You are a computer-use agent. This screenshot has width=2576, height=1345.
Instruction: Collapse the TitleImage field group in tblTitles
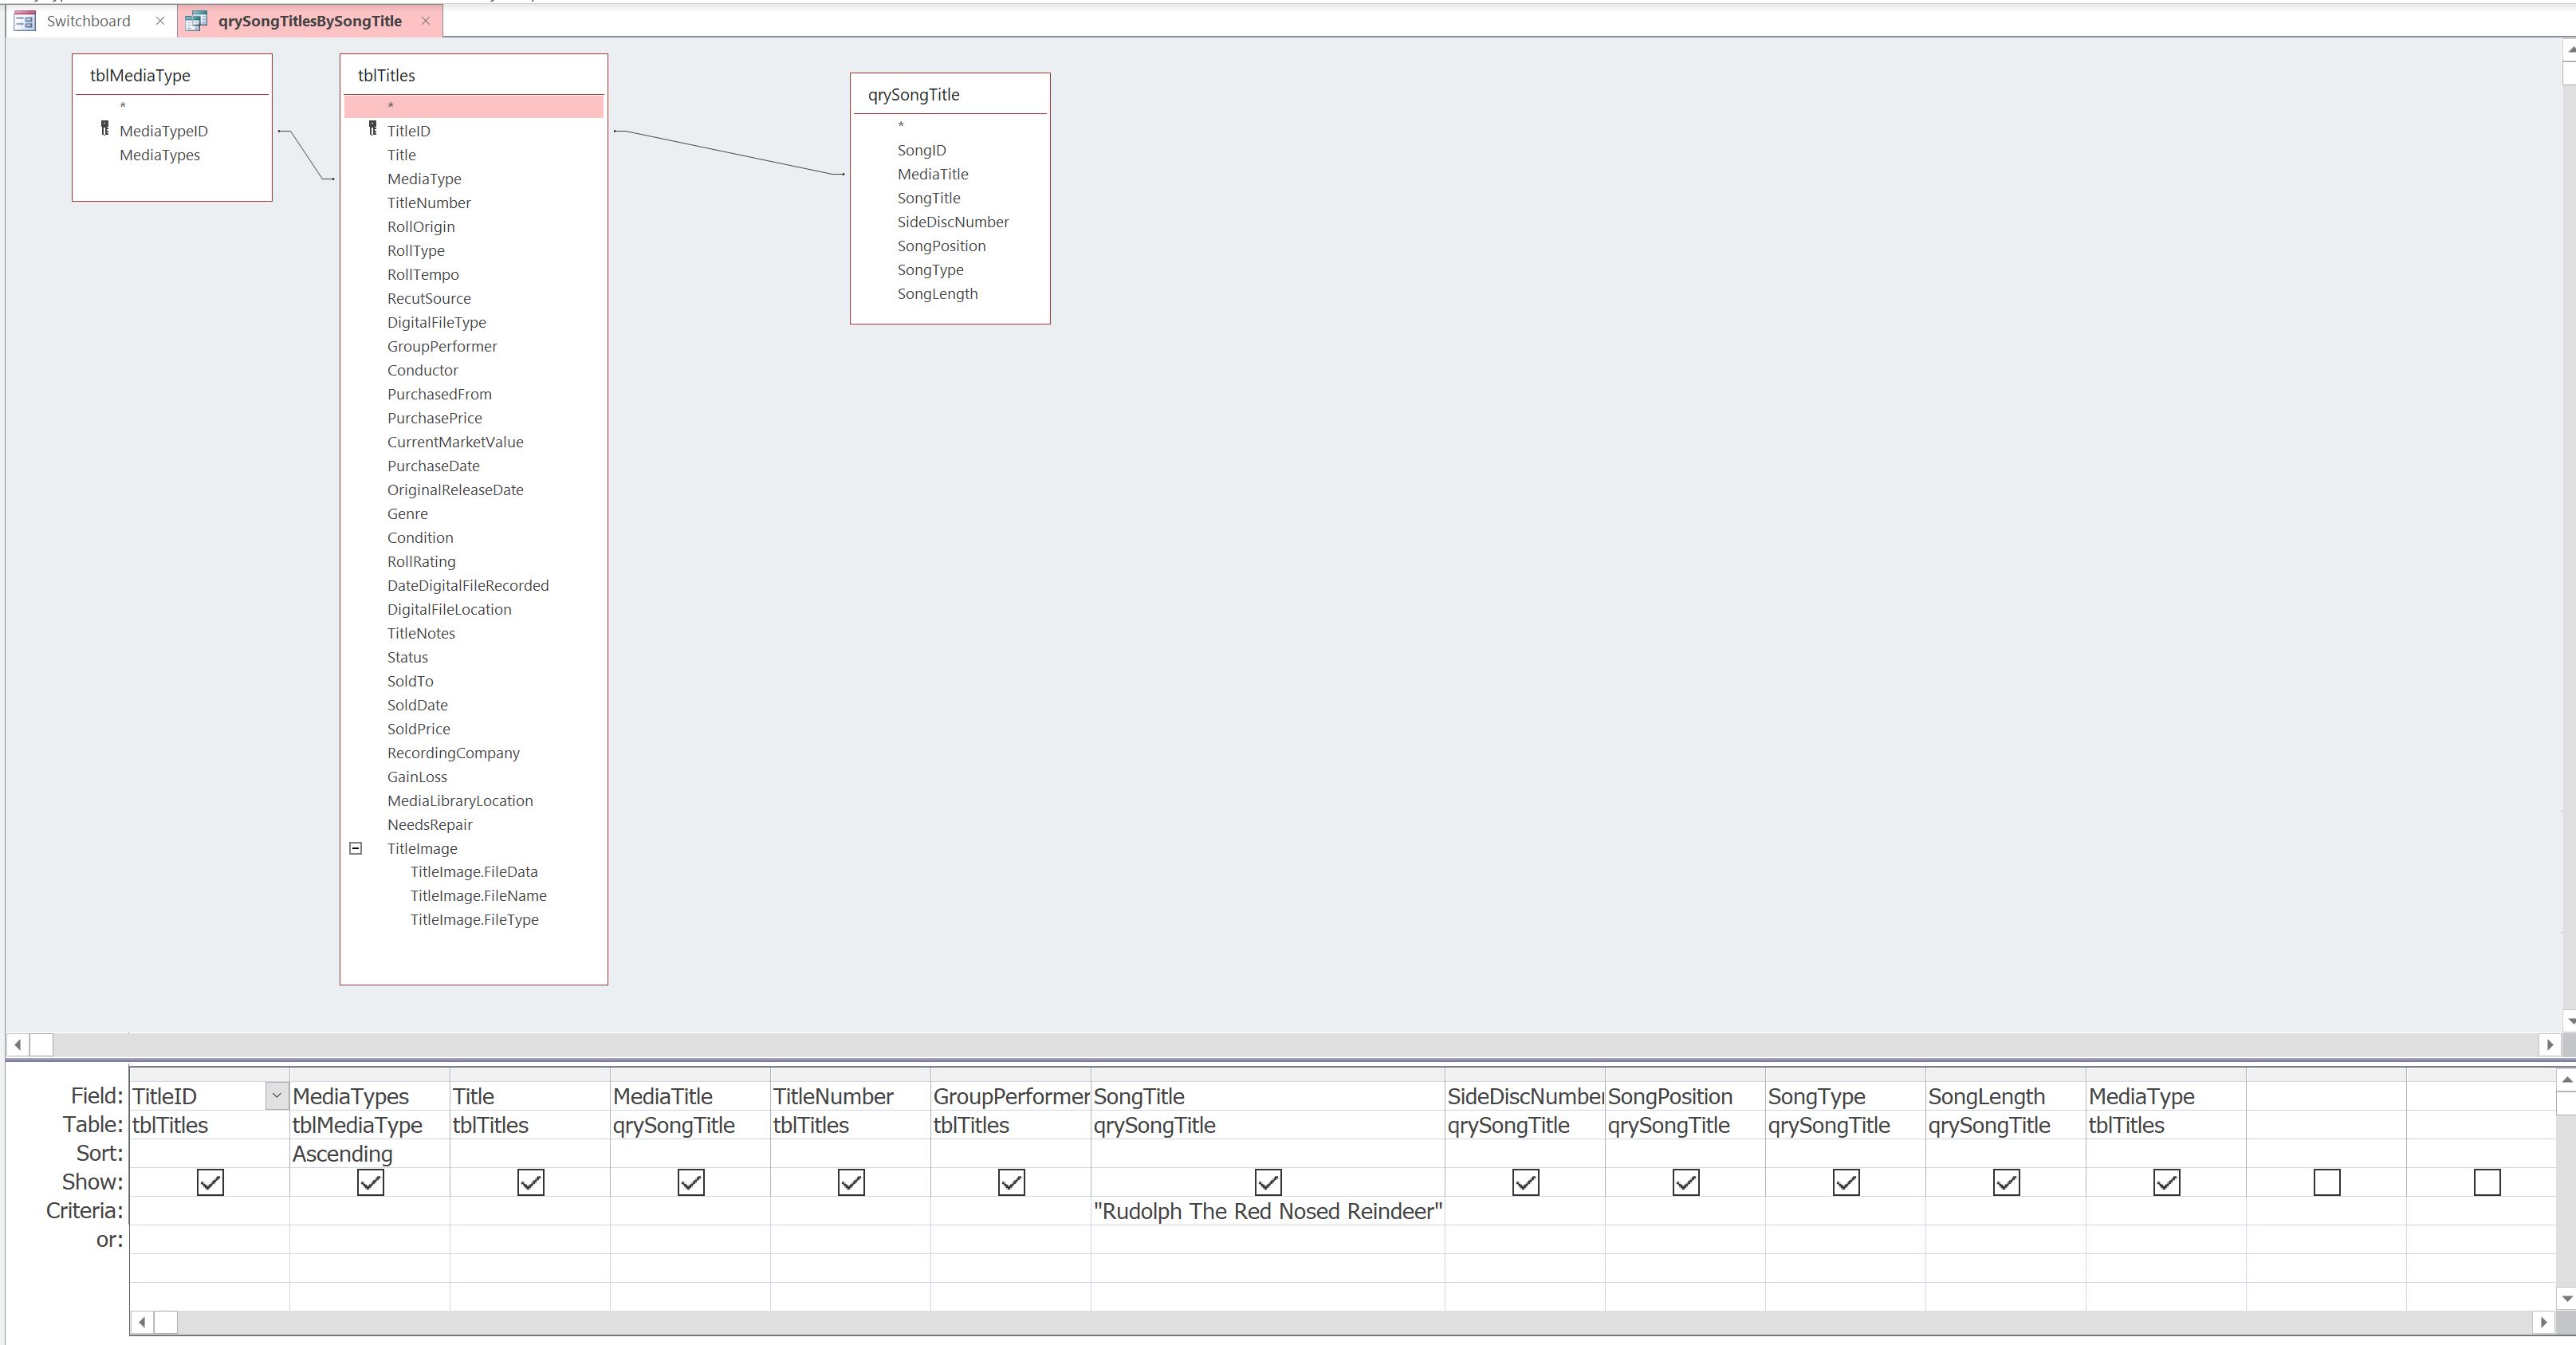(356, 848)
